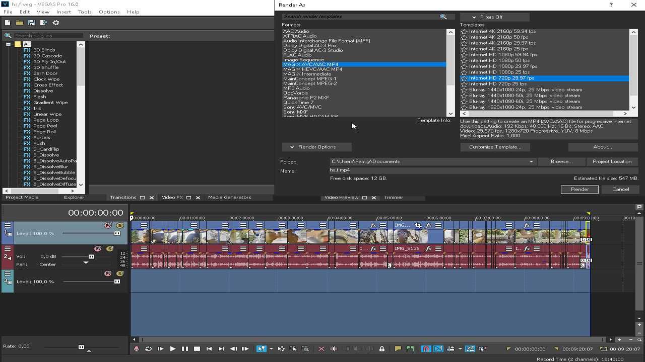Click the Render button

point(579,189)
